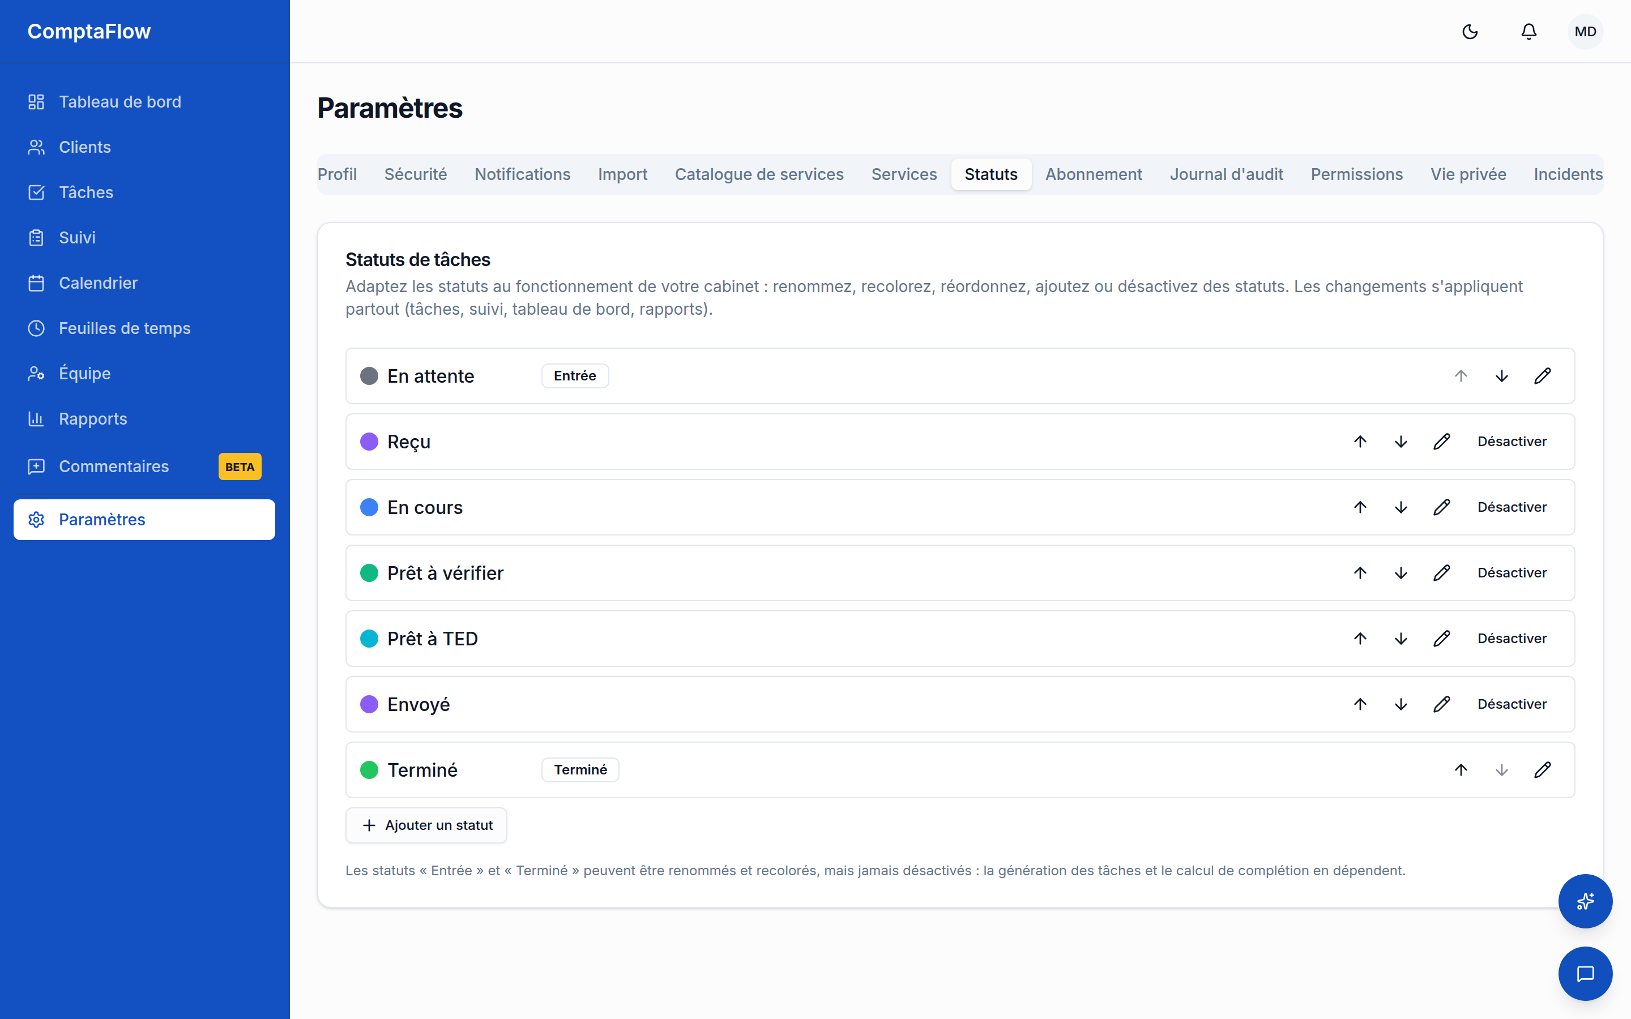1631x1019 pixels.
Task: Open the chat bubble widget
Action: coord(1585,974)
